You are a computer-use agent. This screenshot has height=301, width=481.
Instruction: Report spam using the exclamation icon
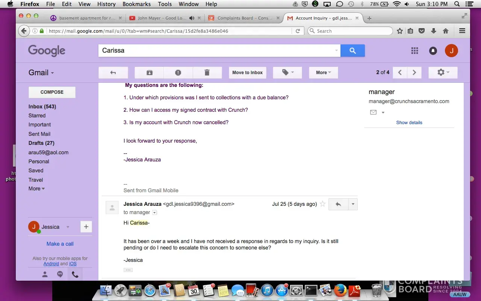pos(178,73)
